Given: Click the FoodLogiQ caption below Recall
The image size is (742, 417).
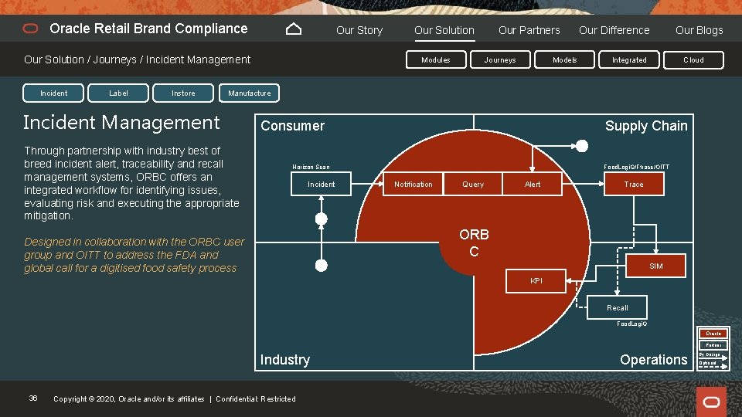Looking at the screenshot, I should click(x=631, y=324).
